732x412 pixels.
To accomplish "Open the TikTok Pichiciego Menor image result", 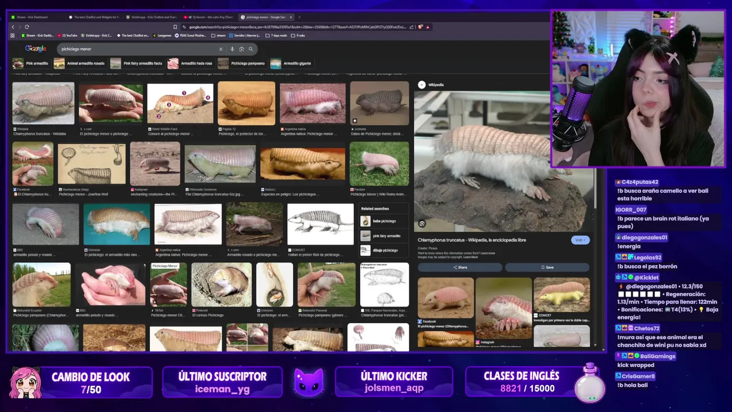I will (x=169, y=285).
